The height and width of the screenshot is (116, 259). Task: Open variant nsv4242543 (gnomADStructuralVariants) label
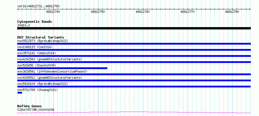[50, 59]
